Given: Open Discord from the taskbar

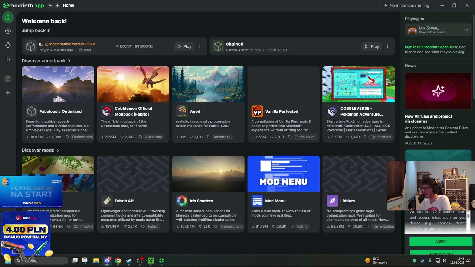Looking at the screenshot, I should (x=108, y=261).
